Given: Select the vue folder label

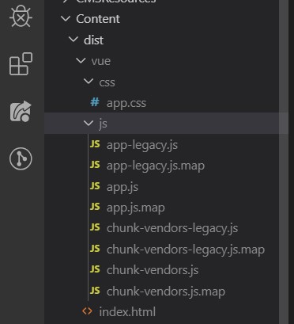Looking at the screenshot, I should (101, 61).
